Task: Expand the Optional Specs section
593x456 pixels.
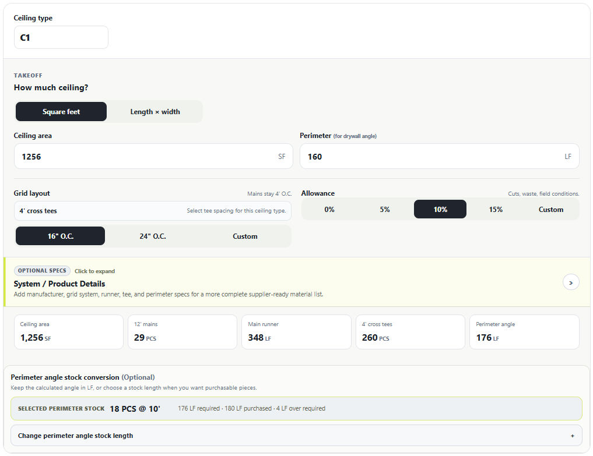Action: (x=296, y=282)
